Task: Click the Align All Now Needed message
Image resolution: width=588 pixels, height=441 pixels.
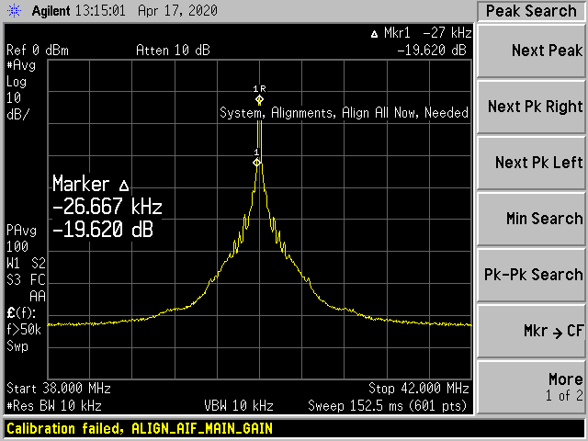Action: pos(344,113)
